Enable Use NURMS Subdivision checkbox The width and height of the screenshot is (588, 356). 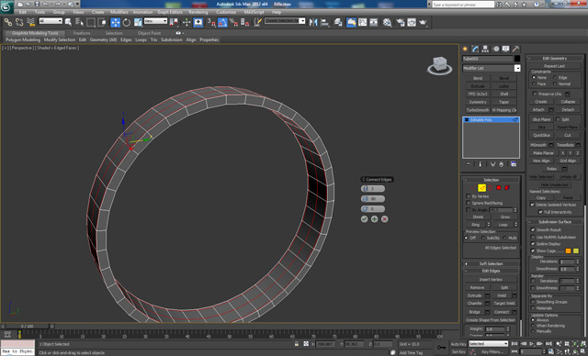click(533, 237)
